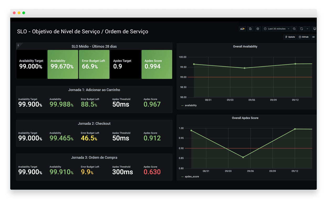Open dashboard settings via the gear icon
The image size is (327, 208).
click(x=258, y=29)
